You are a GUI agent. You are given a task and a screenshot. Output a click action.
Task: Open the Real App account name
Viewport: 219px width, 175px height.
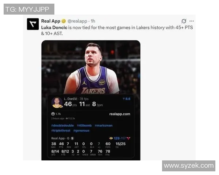point(51,21)
